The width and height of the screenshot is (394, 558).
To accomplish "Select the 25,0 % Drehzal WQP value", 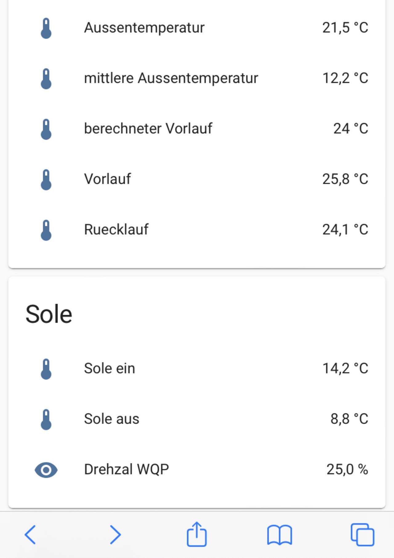I will tap(347, 470).
